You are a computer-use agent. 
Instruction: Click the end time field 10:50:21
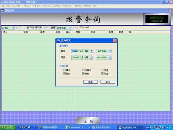tap(102, 58)
